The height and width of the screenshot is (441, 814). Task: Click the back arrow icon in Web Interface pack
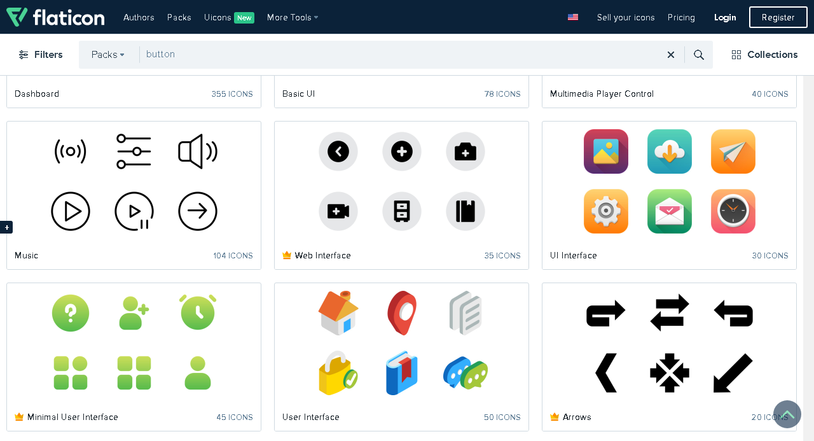click(338, 151)
